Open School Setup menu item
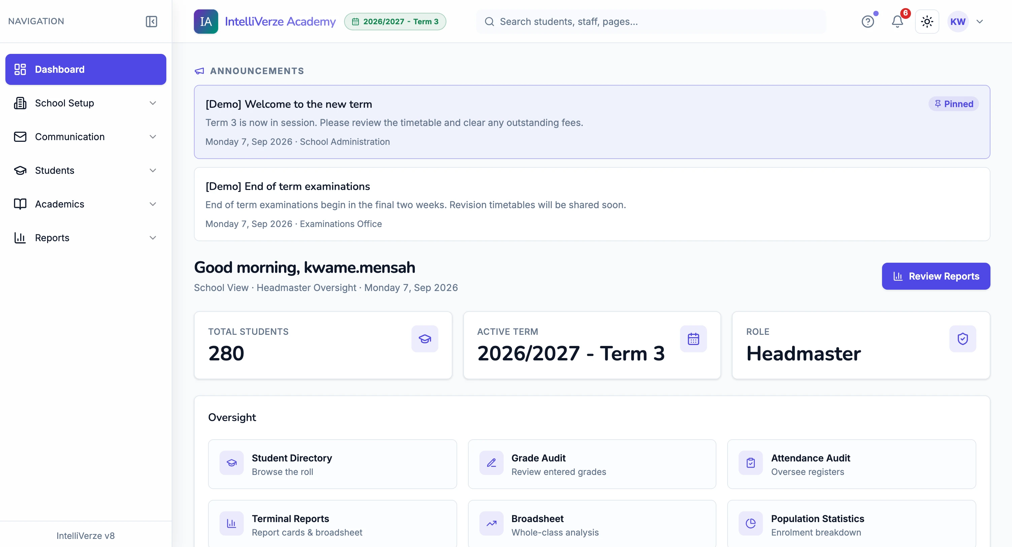This screenshot has height=547, width=1012. point(86,103)
